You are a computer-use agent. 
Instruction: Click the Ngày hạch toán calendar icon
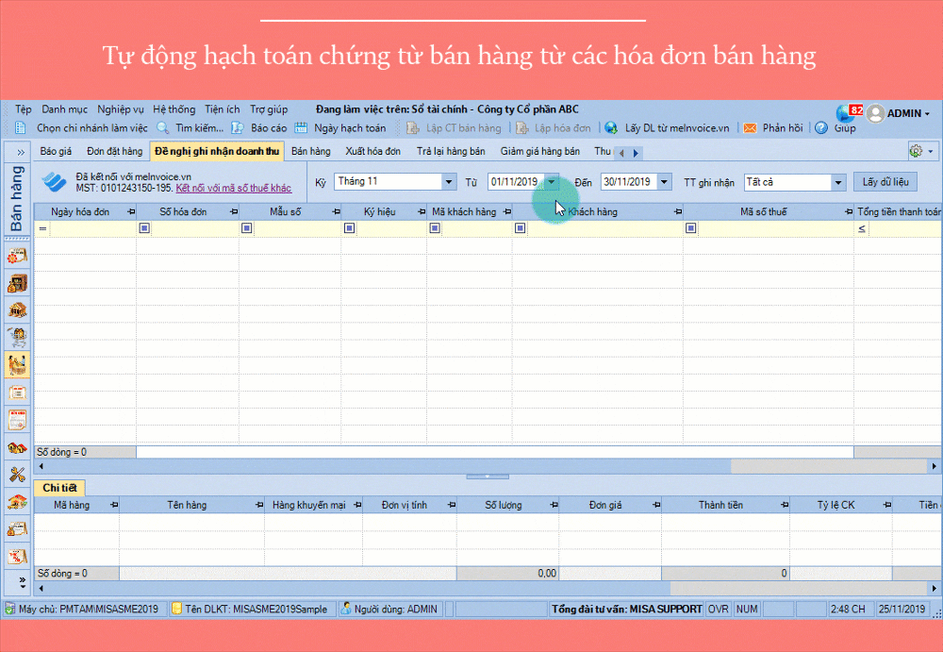tap(301, 128)
